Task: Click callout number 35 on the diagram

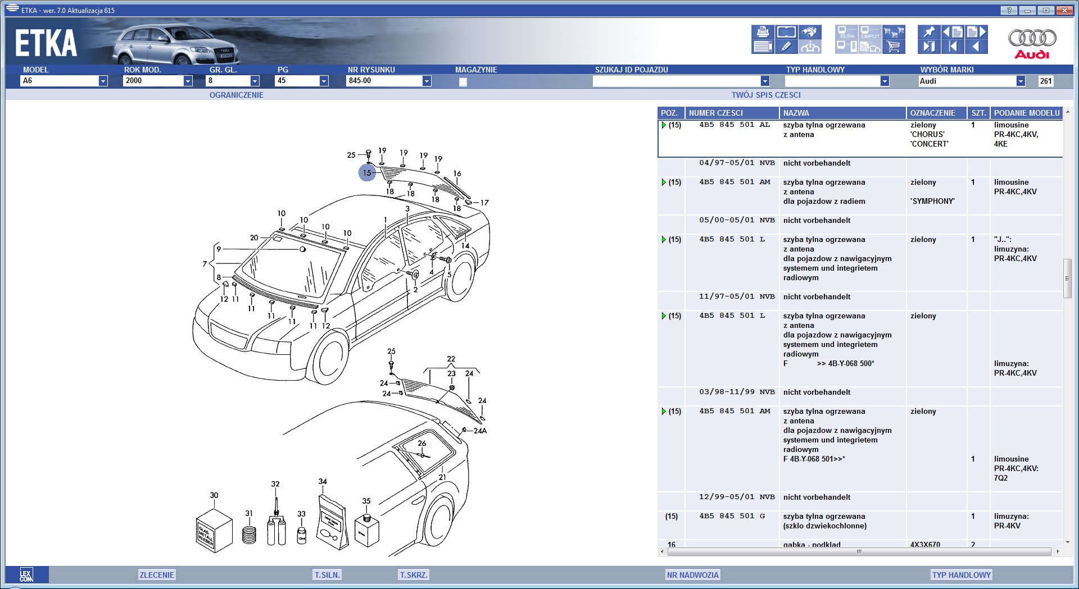Action: 366,501
